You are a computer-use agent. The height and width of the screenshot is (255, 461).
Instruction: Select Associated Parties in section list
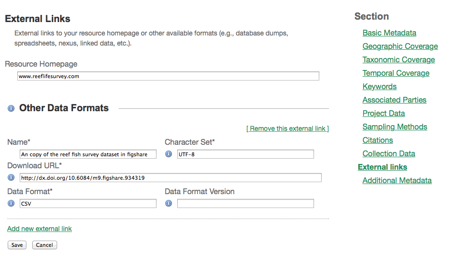394,100
